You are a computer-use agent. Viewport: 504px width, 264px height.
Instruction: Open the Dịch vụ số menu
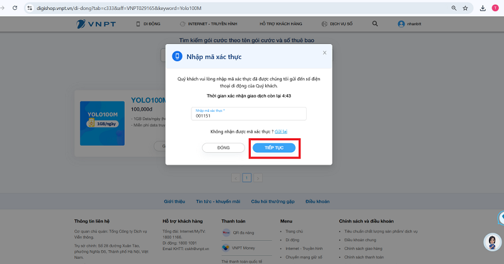pos(337,24)
